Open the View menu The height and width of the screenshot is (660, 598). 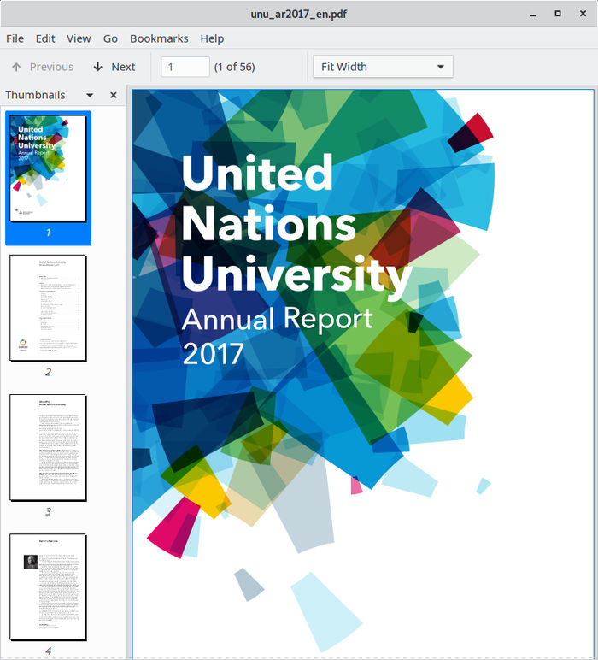click(x=79, y=38)
